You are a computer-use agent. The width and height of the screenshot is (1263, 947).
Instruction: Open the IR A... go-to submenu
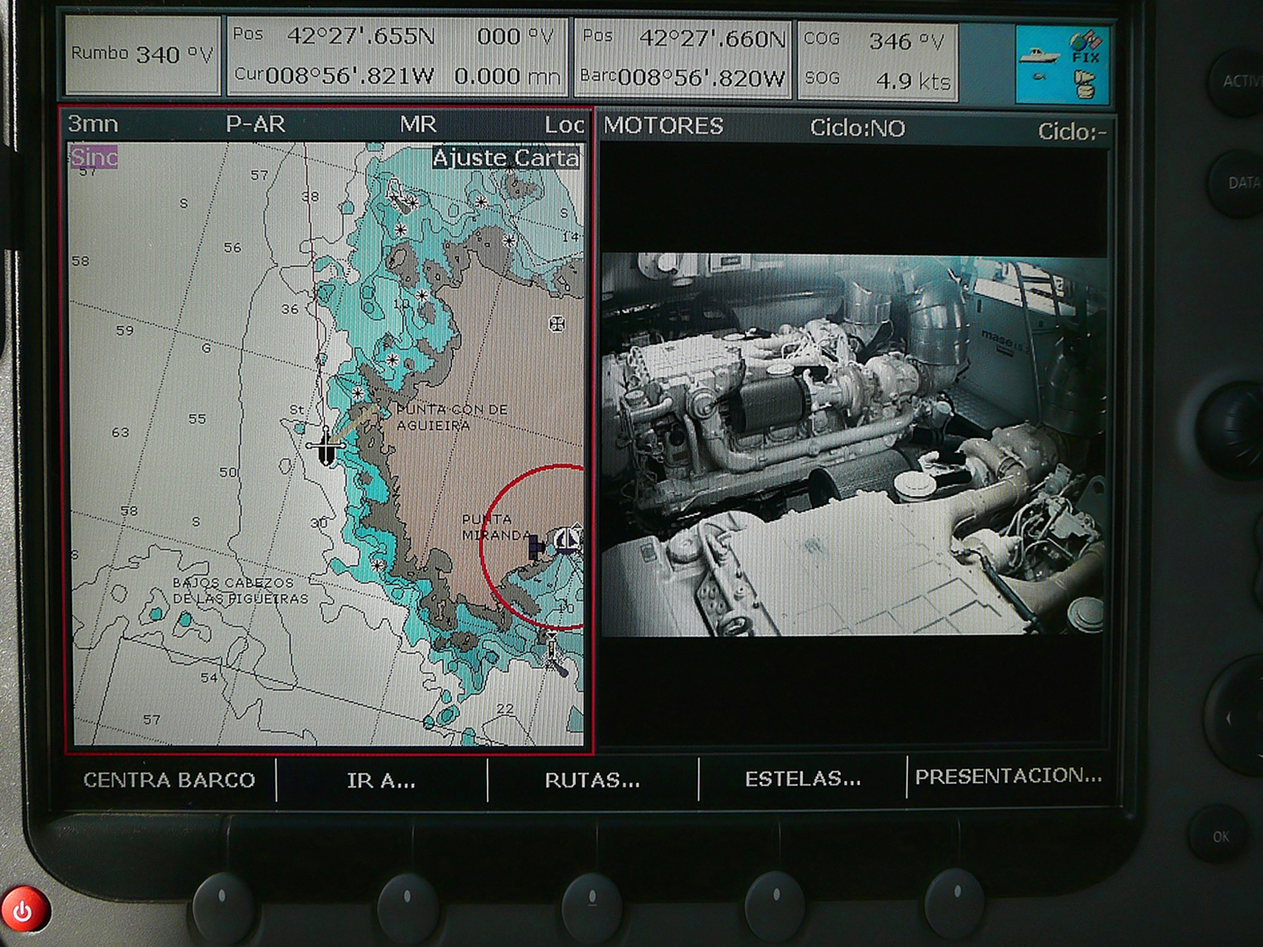point(381,780)
